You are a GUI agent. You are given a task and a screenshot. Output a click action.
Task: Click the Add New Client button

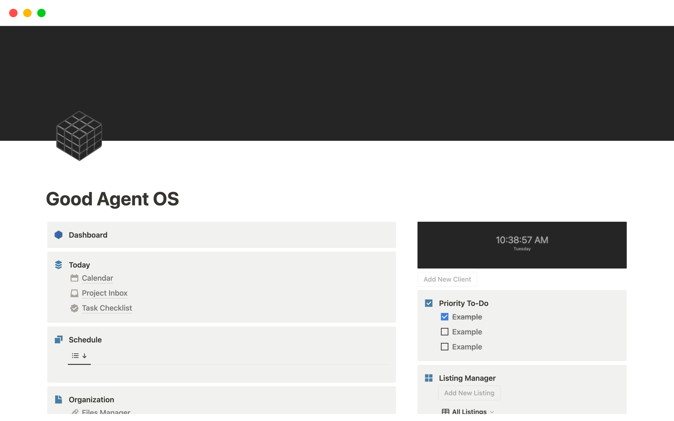click(447, 279)
